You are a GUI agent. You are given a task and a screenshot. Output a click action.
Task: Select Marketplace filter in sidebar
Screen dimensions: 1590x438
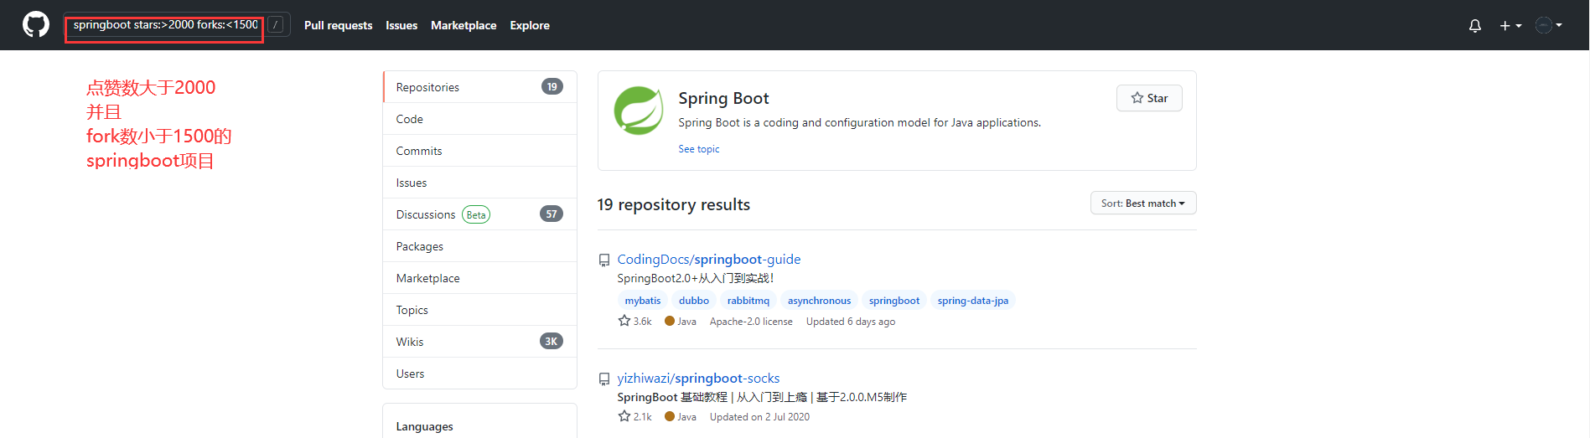click(479, 278)
